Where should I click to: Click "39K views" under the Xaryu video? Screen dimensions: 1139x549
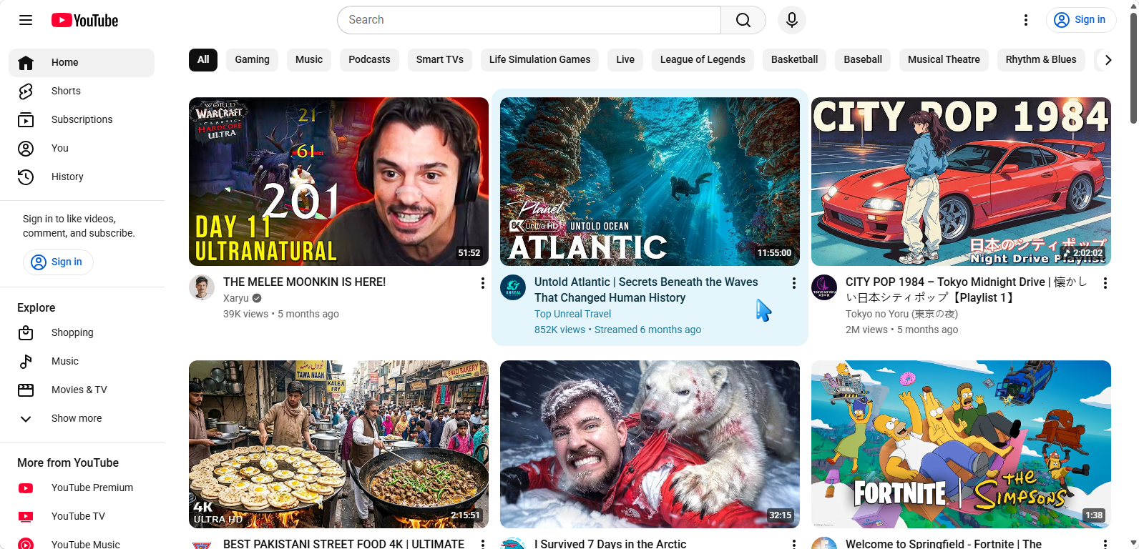pyautogui.click(x=245, y=314)
